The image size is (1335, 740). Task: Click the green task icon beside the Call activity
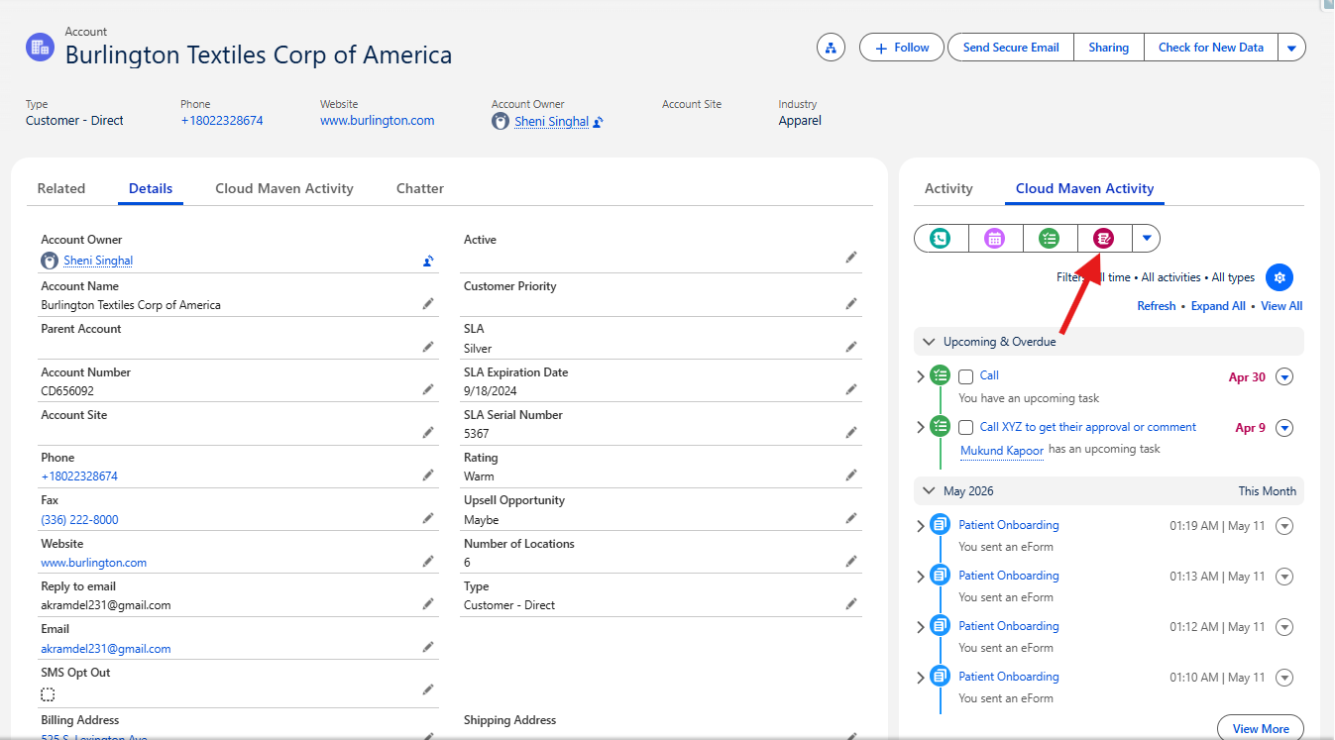click(941, 375)
